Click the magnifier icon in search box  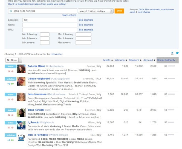(11, 11)
